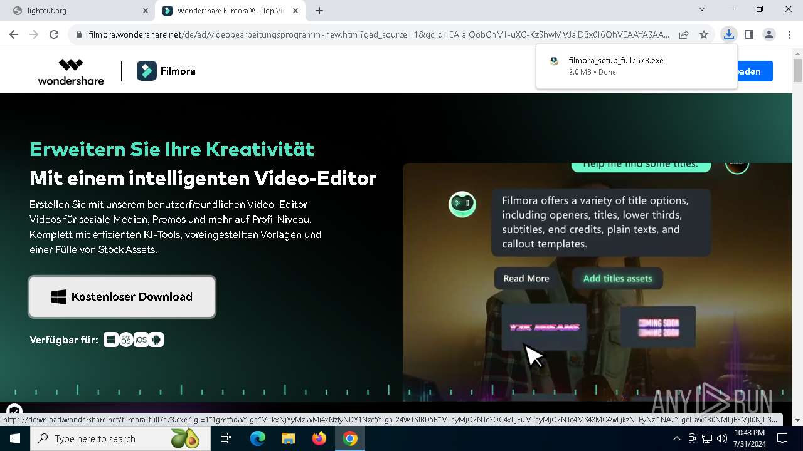This screenshot has width=803, height=451.
Task: Open Windows Start menu
Action: click(15, 438)
